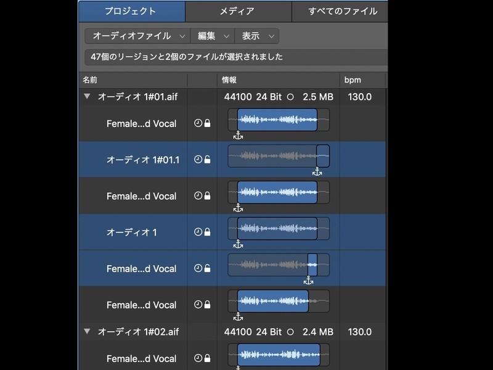Screen dimensions: 493x370
Task: Click the anchor under highlighted Female...d Vocal waveform
Action: point(309,281)
